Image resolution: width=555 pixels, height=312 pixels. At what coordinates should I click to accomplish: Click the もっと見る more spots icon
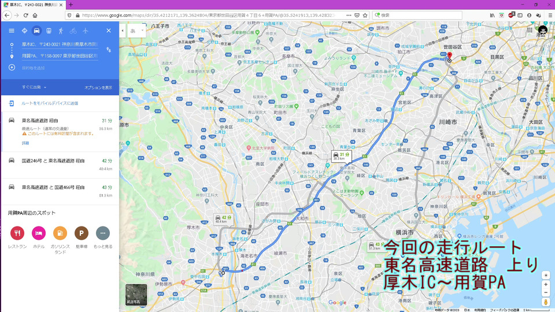[x=103, y=233]
